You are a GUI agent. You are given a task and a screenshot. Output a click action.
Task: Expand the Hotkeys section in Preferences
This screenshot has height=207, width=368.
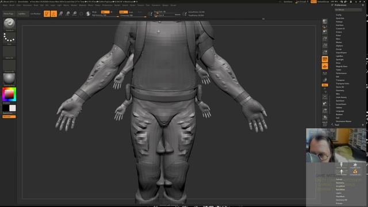339,22
